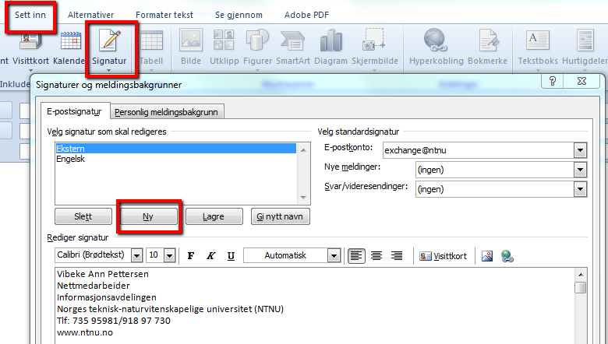Open the Se gjennom ribbon tab
This screenshot has height=344, width=608.
239,15
